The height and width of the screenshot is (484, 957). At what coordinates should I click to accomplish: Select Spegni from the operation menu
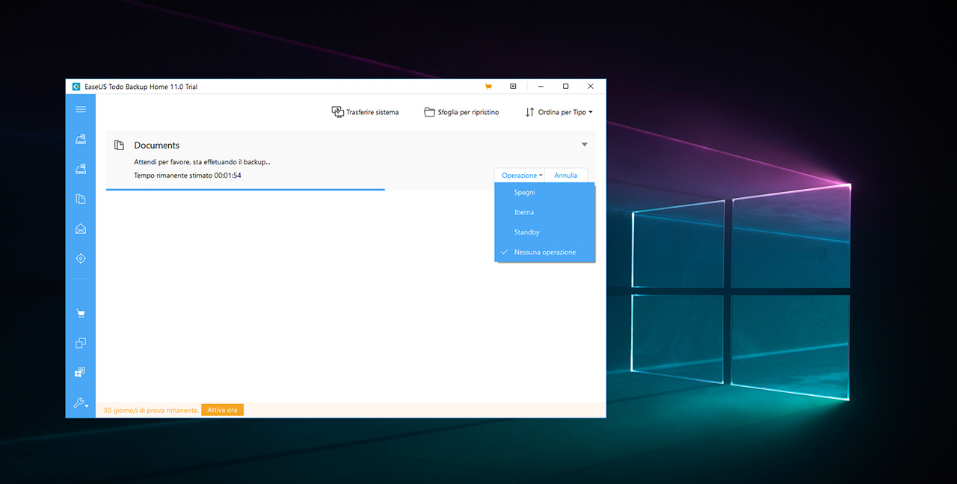tap(545, 193)
